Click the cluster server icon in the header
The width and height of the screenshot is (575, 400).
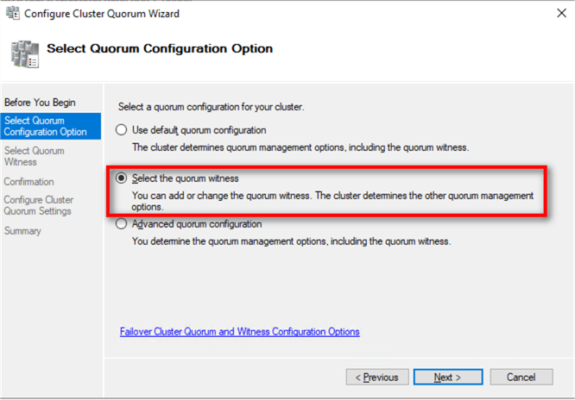23,53
